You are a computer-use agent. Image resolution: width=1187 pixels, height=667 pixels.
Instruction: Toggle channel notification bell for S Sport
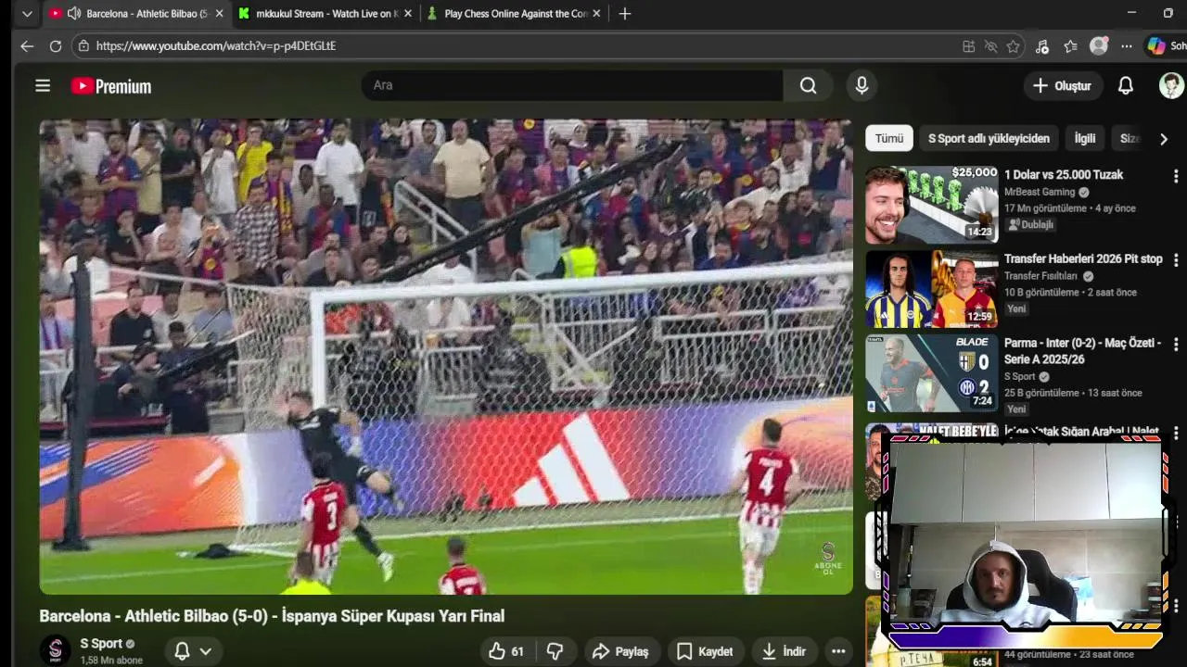point(183,651)
